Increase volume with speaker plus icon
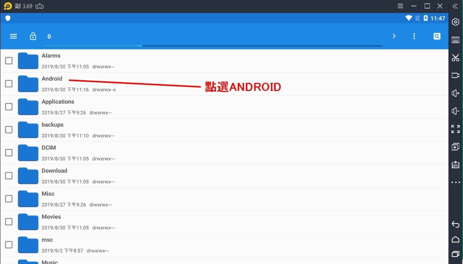Viewport: 463px width, 264px height. pyautogui.click(x=456, y=93)
